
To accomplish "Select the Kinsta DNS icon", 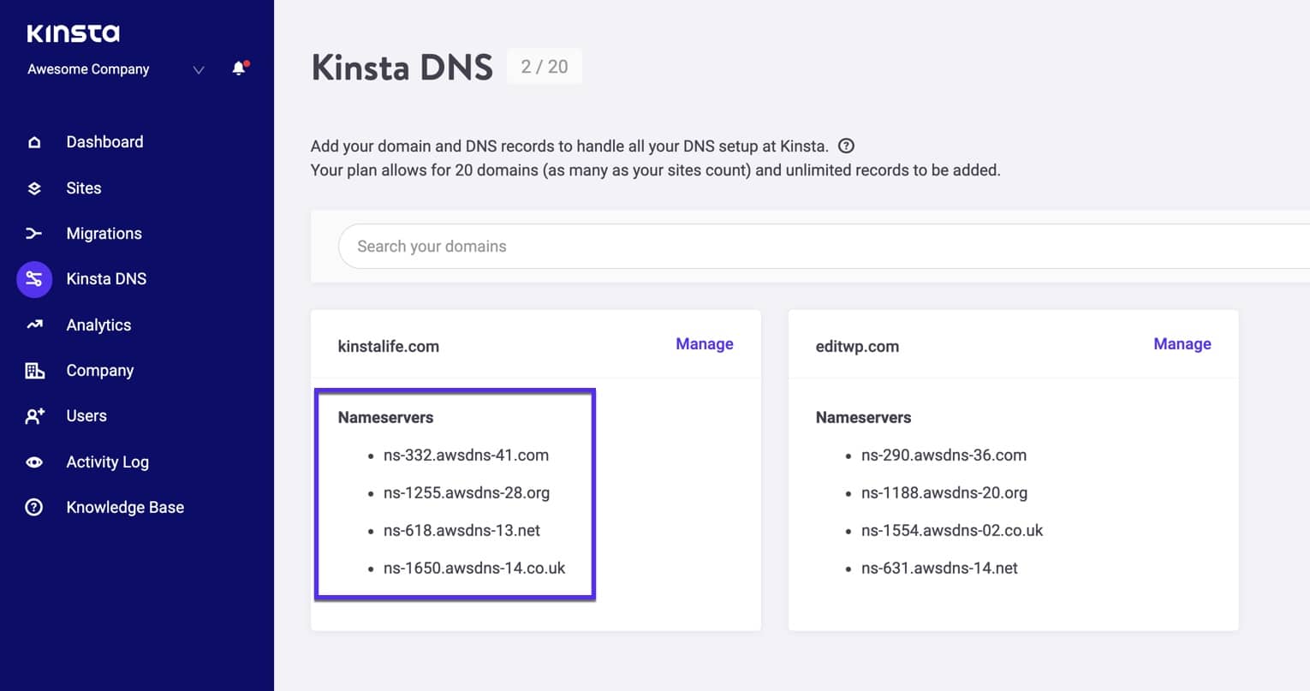I will point(34,278).
